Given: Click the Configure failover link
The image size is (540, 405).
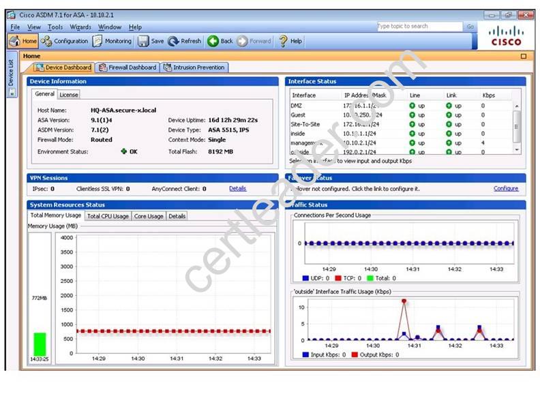Looking at the screenshot, I should [x=506, y=189].
